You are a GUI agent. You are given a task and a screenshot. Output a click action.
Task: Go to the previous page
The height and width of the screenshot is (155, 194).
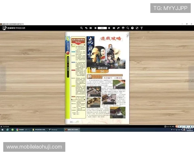tap(95, 28)
